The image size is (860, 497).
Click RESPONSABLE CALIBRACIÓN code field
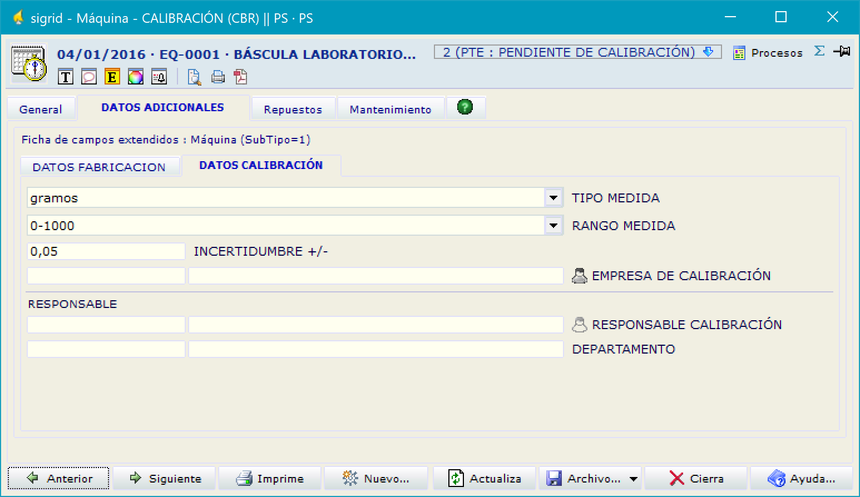[106, 325]
